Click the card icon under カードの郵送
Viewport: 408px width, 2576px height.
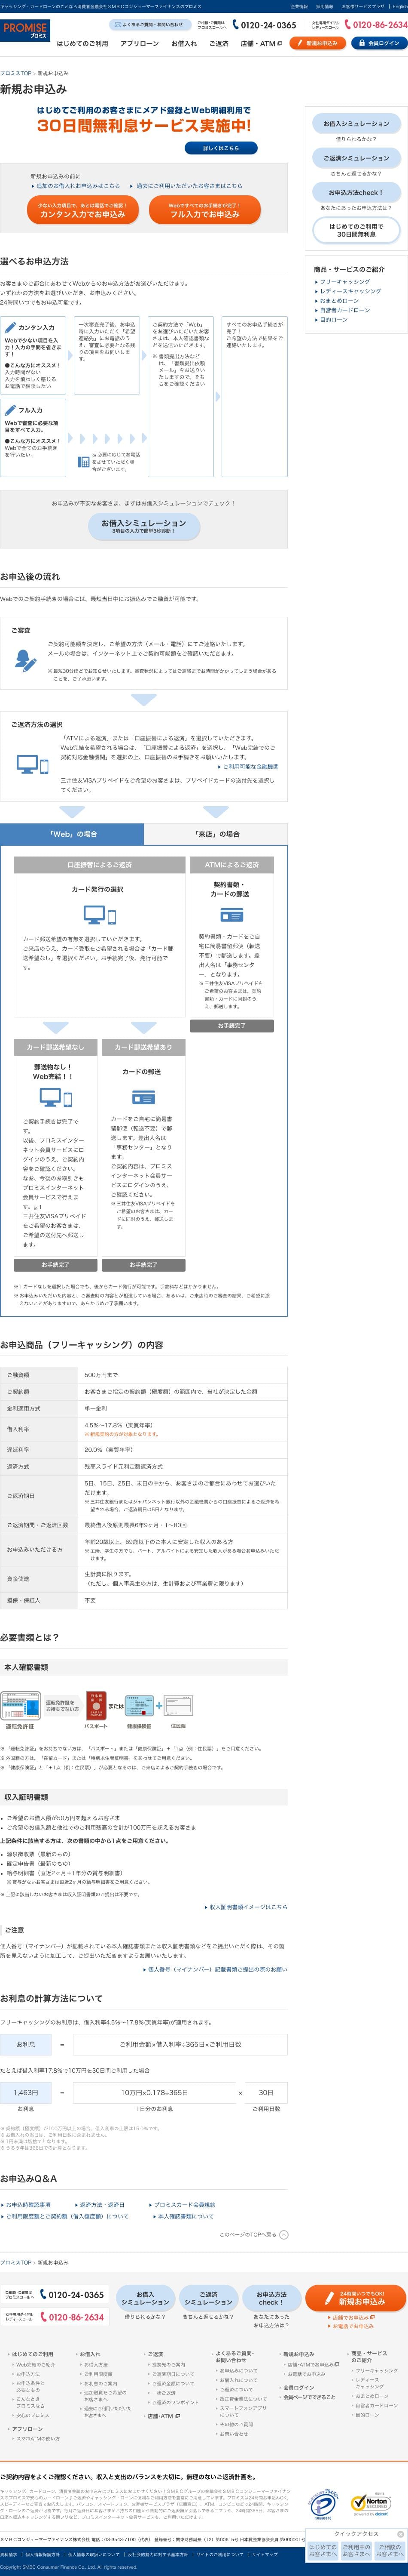click(x=143, y=1097)
